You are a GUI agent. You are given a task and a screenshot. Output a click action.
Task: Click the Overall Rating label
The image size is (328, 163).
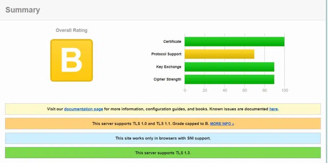coord(71,30)
